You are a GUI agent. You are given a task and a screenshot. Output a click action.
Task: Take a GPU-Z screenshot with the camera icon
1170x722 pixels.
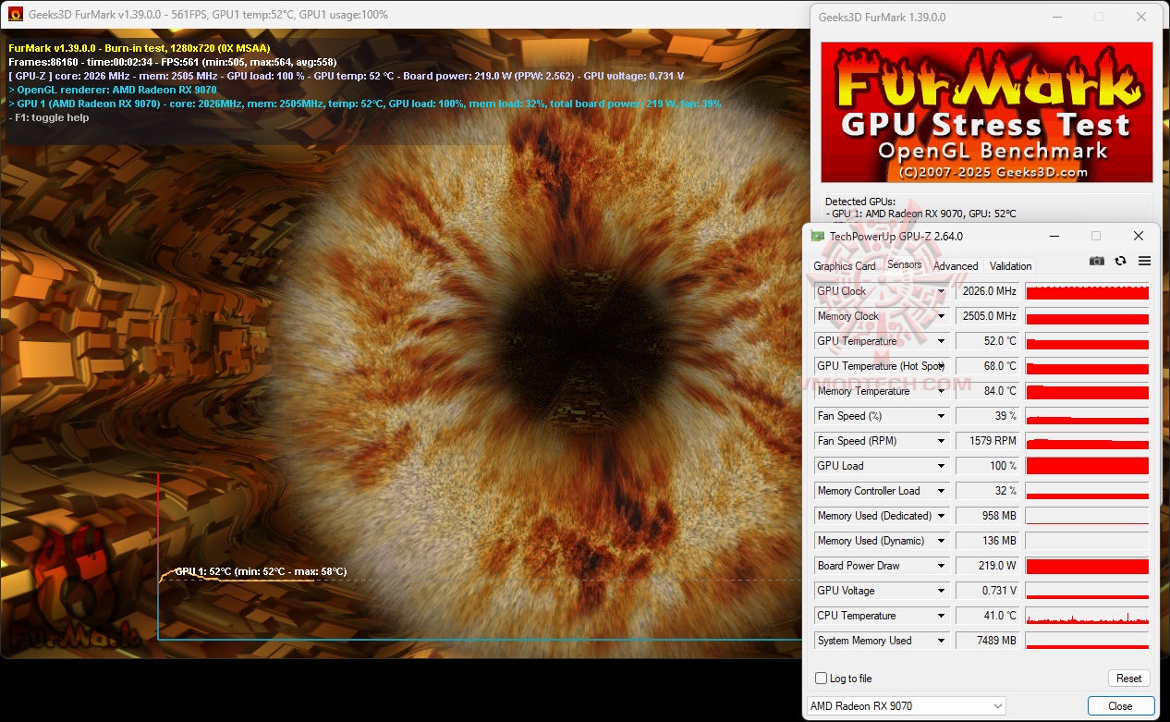(1096, 262)
